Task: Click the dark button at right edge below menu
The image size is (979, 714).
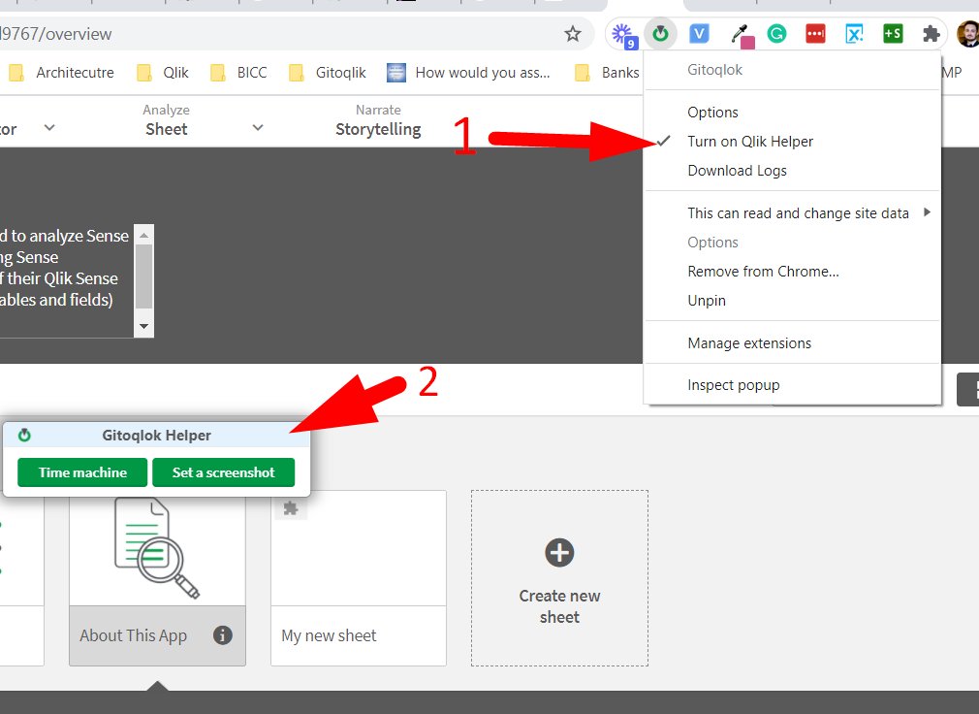Action: coord(967,389)
